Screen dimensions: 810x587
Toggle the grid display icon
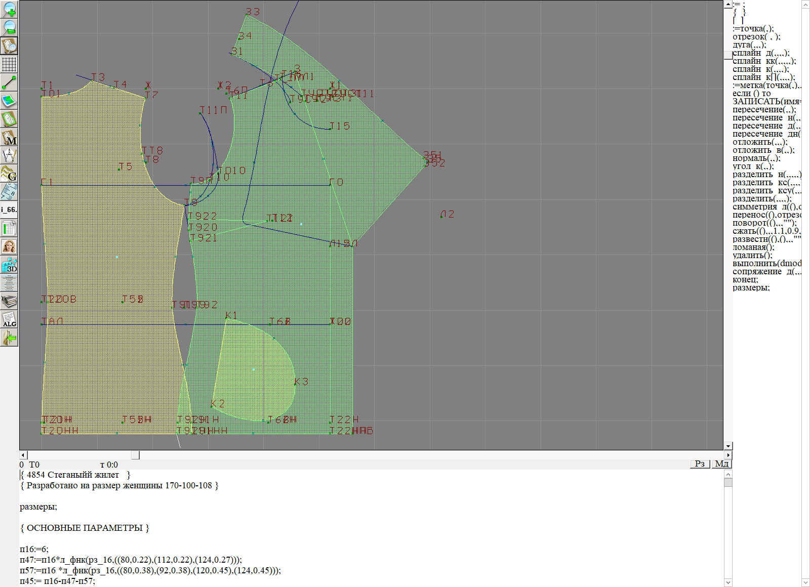point(9,64)
